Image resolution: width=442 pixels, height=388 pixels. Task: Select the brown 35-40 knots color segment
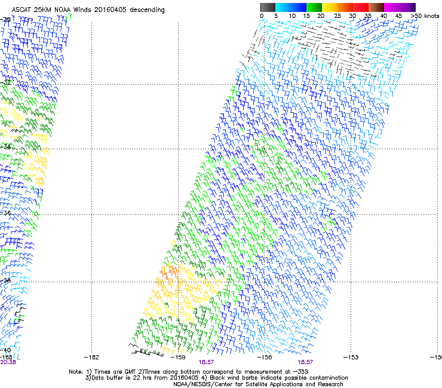(x=376, y=7)
